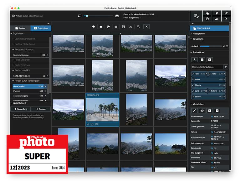Click the + Gruppe button
Screen dimensions: 241x181
(x=41, y=109)
